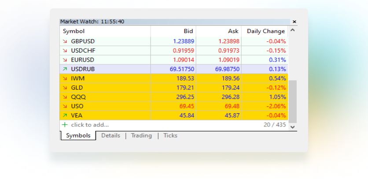Open the Trading tab

pos(141,136)
